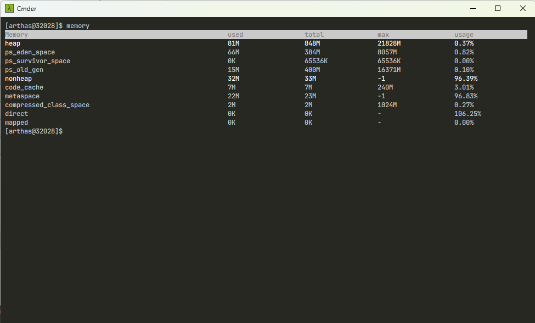This screenshot has width=535, height=323.
Task: Click the typed 'memory' command text
Action: click(x=78, y=26)
